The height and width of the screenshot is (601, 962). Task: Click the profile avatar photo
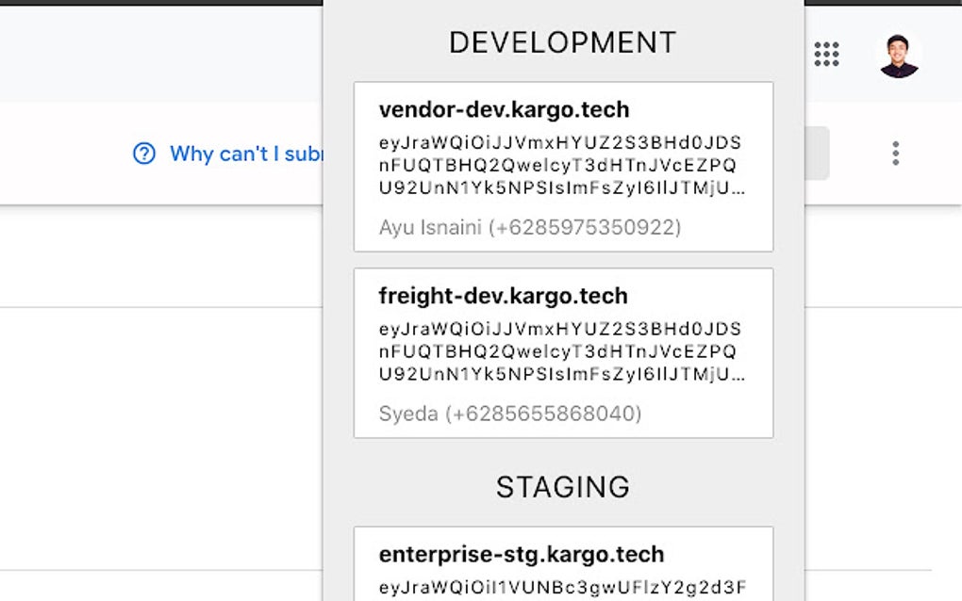point(898,56)
